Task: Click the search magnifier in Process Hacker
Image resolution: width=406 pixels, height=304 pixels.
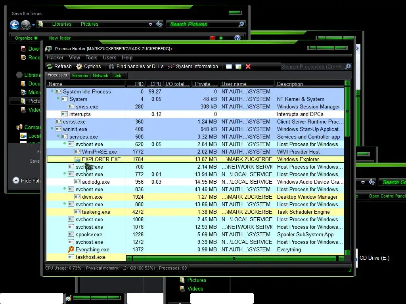Action: click(348, 66)
